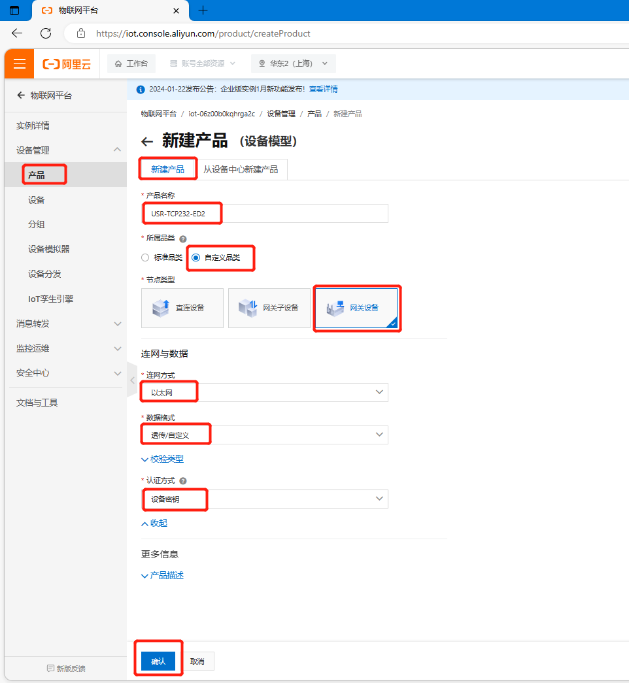629x683 pixels.
Task: Close the 物联网平台 browser tab
Action: (176, 11)
